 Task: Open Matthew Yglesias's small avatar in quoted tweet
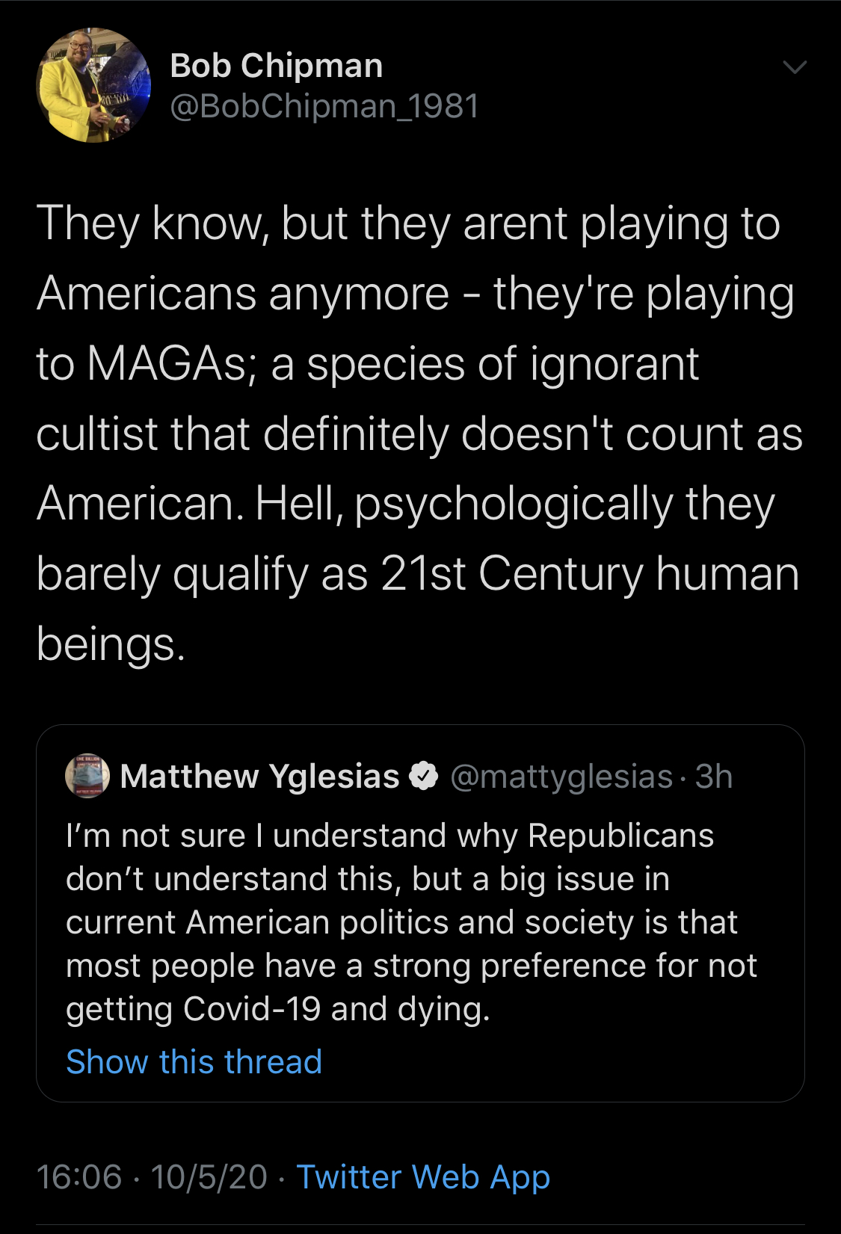(x=87, y=776)
